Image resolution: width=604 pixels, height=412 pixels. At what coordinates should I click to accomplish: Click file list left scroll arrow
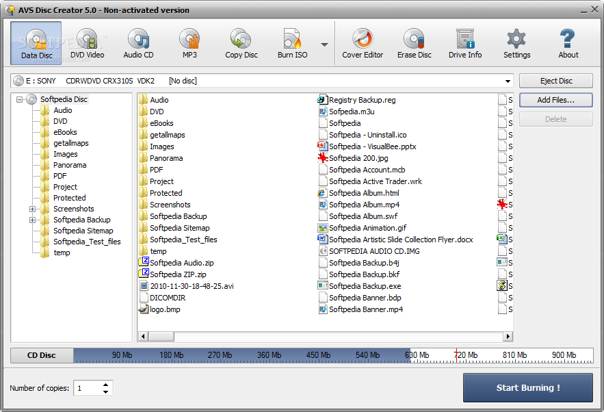pyautogui.click(x=143, y=337)
